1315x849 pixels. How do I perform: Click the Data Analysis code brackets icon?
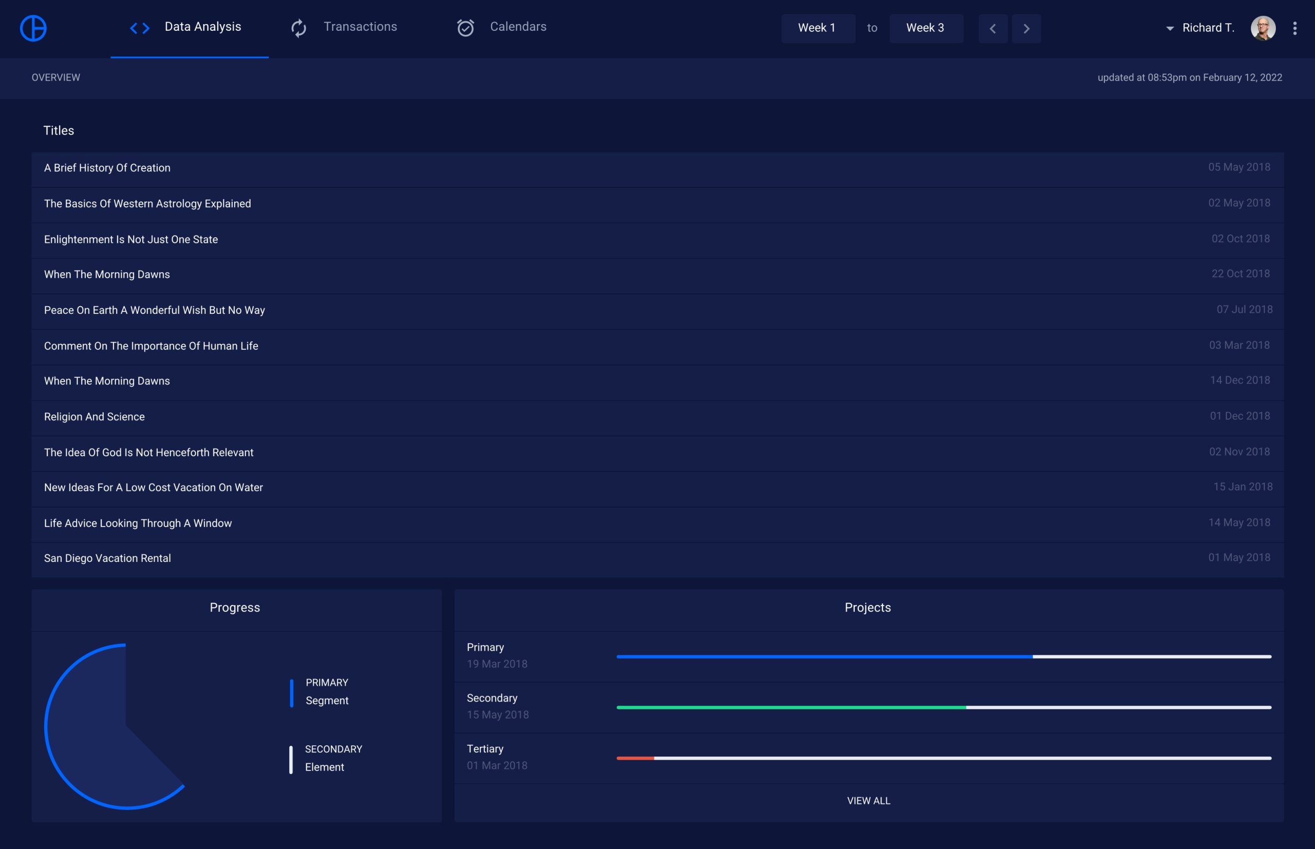tap(140, 28)
